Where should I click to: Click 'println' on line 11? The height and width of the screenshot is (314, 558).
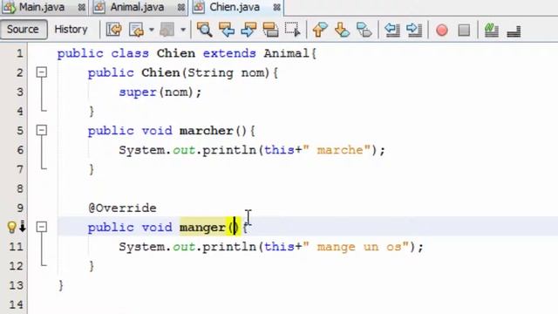229,247
